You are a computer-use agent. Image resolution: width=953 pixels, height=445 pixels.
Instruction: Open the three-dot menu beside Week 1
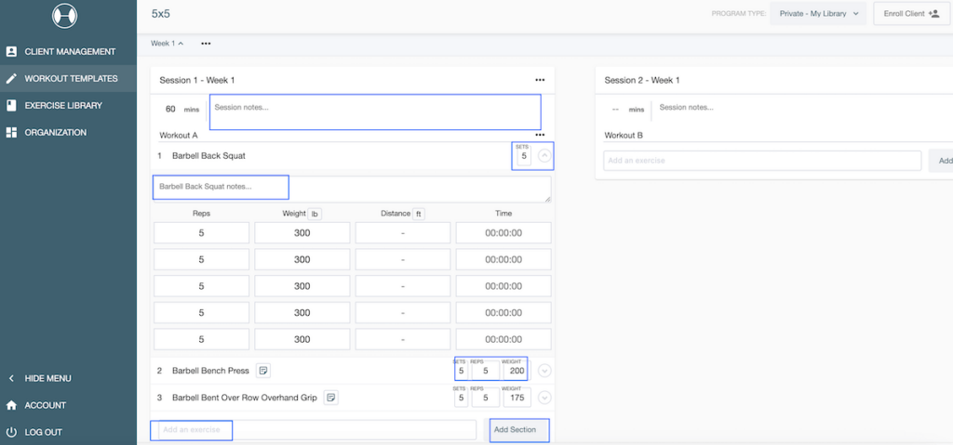[206, 44]
